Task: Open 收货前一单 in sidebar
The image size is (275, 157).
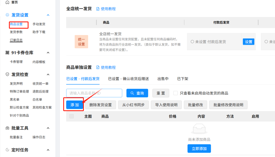Action: pos(40,84)
